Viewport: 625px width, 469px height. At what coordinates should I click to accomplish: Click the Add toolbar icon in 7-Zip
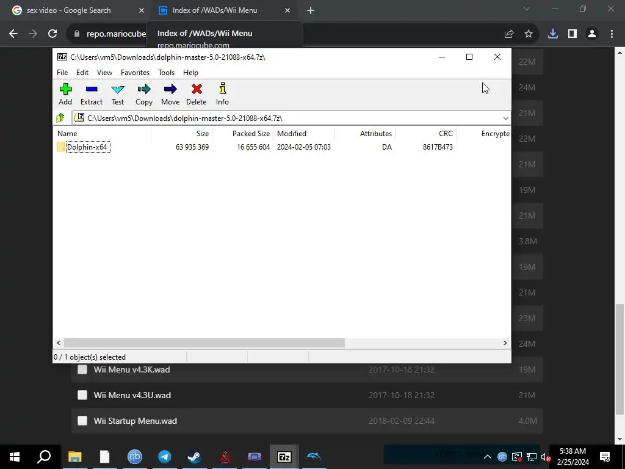pyautogui.click(x=65, y=93)
